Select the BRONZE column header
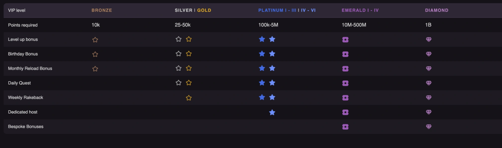Screen dimensions: 502x148 [102, 10]
